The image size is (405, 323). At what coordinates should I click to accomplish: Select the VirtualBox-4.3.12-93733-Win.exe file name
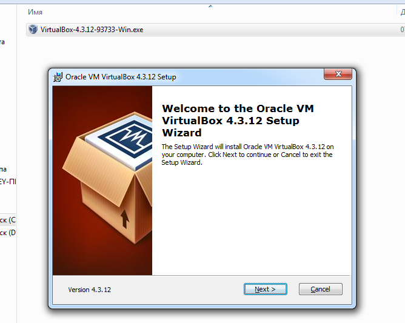(x=92, y=30)
